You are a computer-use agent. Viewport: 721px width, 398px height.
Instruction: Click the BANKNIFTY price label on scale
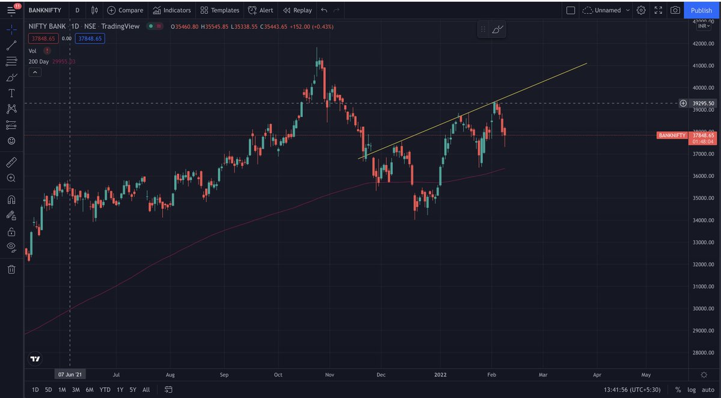tap(672, 135)
